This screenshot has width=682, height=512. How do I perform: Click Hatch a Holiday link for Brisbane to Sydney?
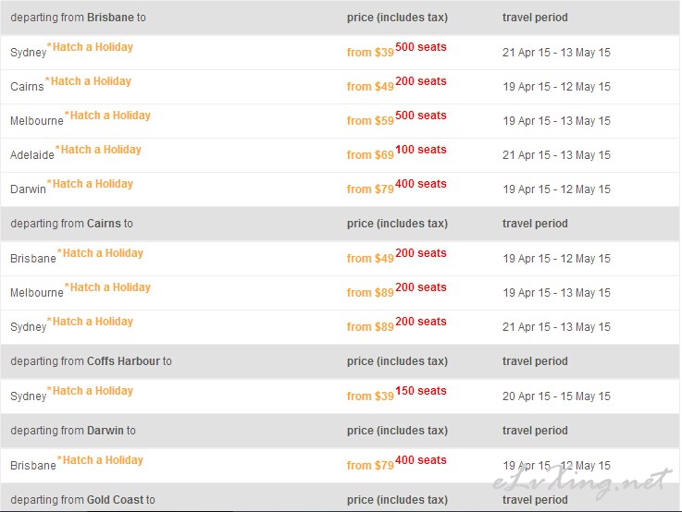pos(92,47)
